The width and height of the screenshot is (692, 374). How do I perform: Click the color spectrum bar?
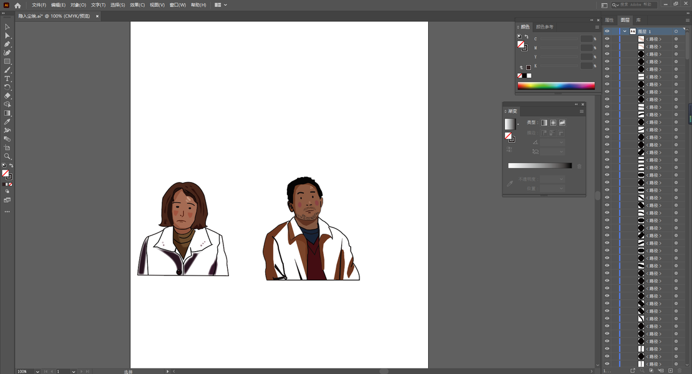tap(556, 85)
